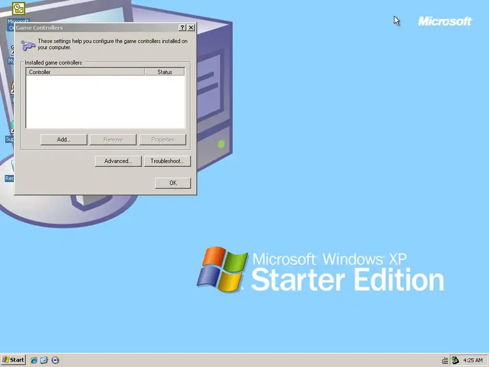Close the Game Controllers dialog
This screenshot has width=489, height=367.
point(191,27)
